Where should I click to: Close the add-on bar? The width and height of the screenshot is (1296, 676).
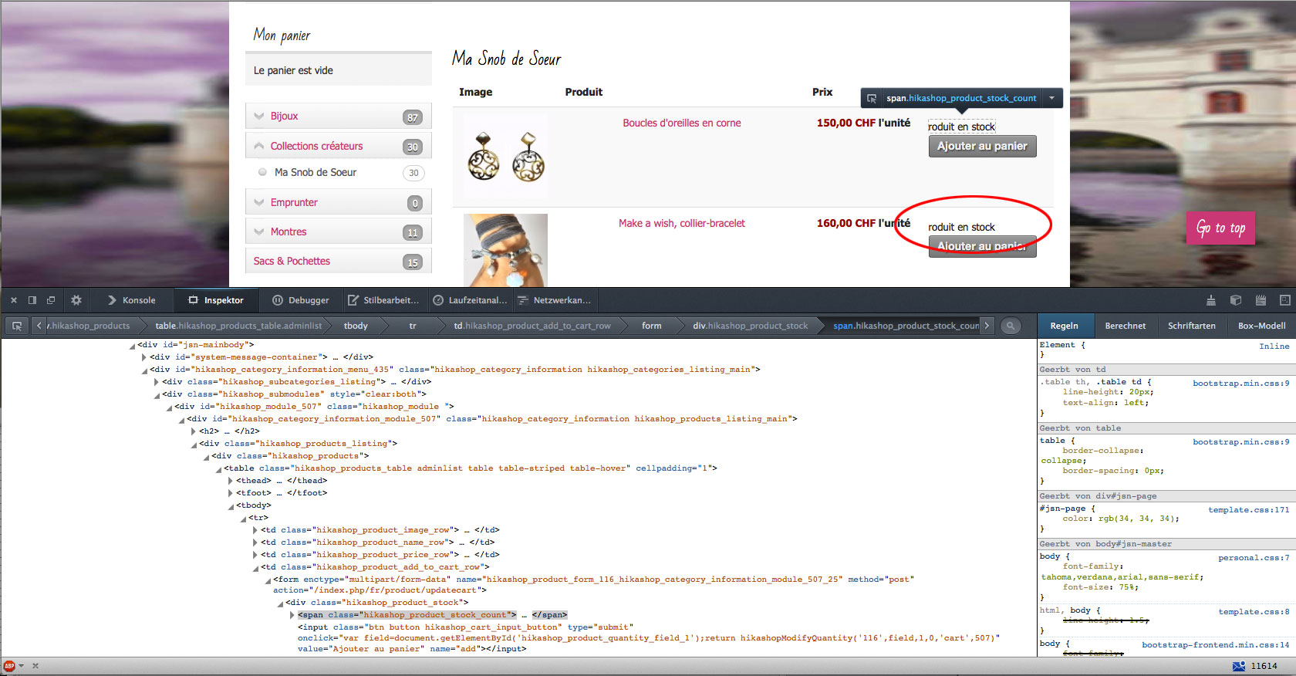click(x=35, y=666)
